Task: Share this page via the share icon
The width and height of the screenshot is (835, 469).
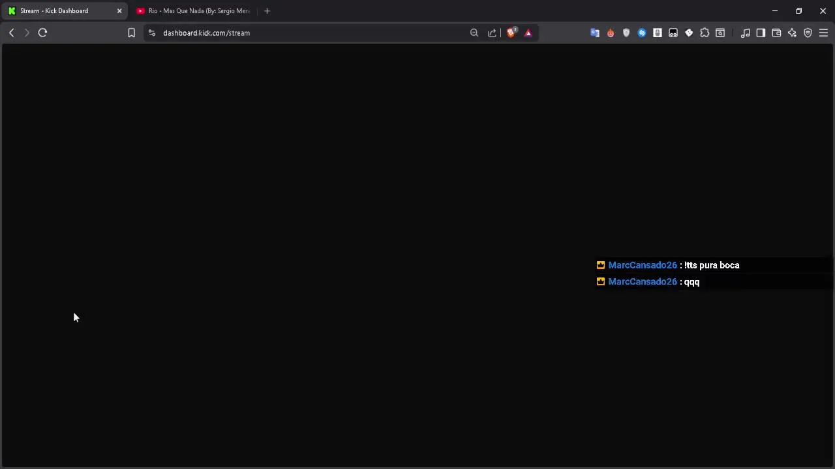Action: pos(492,33)
